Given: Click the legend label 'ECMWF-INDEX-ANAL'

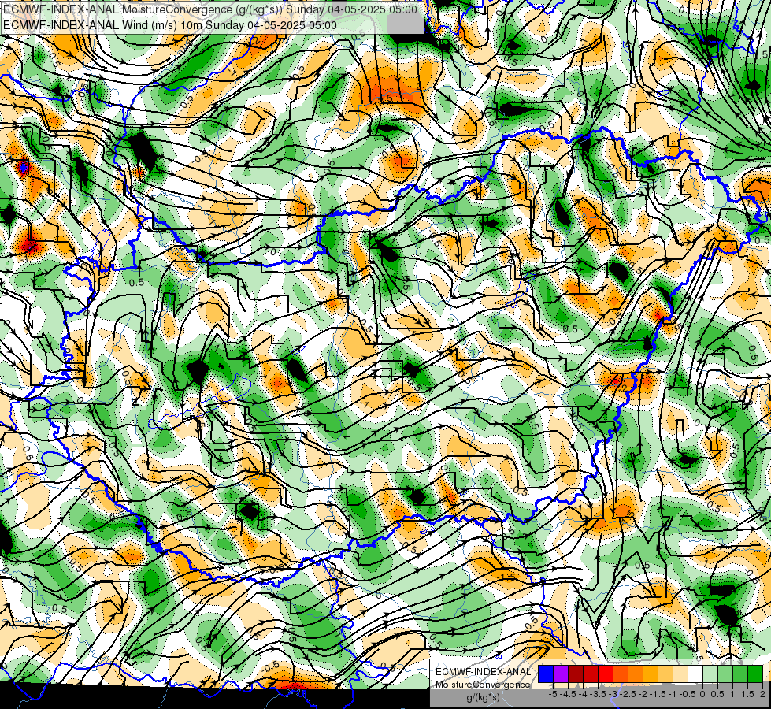Looking at the screenshot, I should point(484,672).
